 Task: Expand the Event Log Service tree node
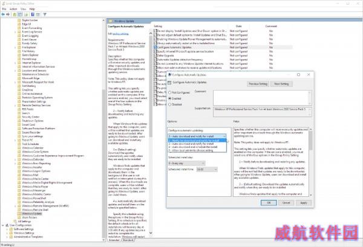coord(15,32)
